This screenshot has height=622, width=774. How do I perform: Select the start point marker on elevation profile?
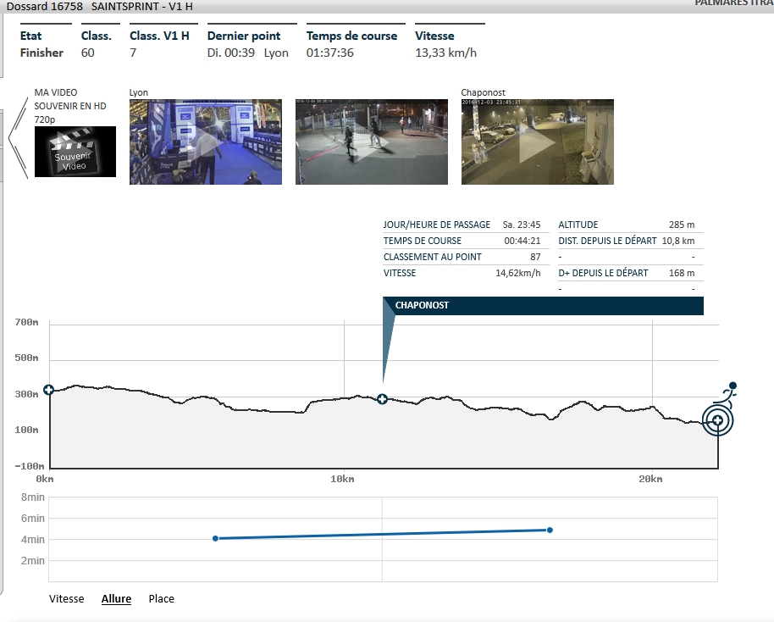click(x=48, y=390)
